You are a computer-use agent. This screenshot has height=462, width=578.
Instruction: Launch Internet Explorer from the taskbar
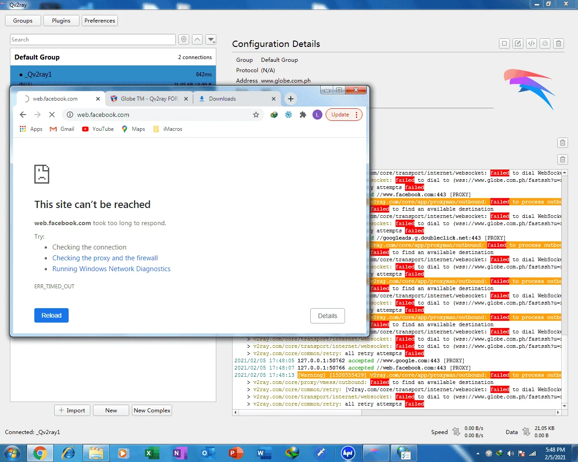pyautogui.click(x=68, y=453)
